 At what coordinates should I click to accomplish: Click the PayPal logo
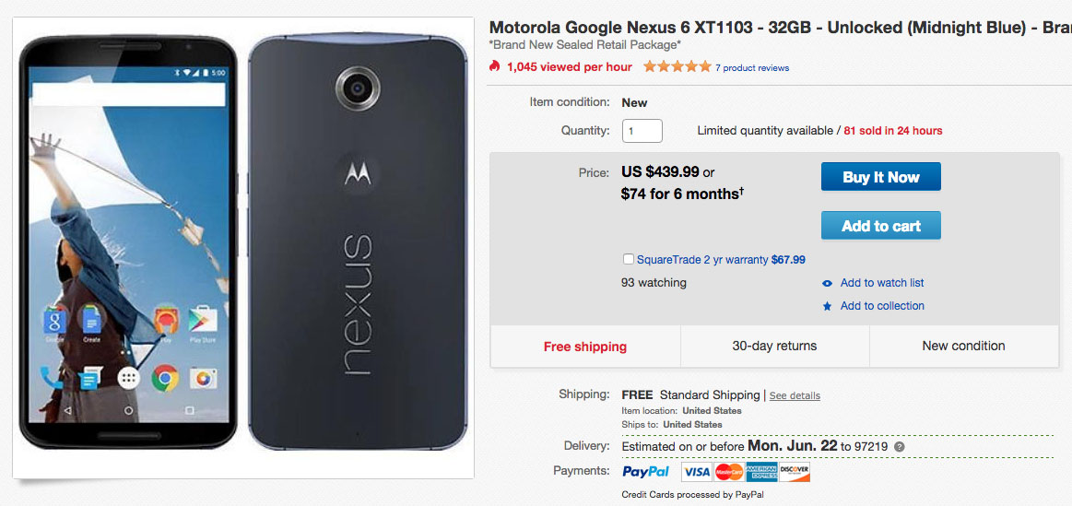[x=645, y=472]
